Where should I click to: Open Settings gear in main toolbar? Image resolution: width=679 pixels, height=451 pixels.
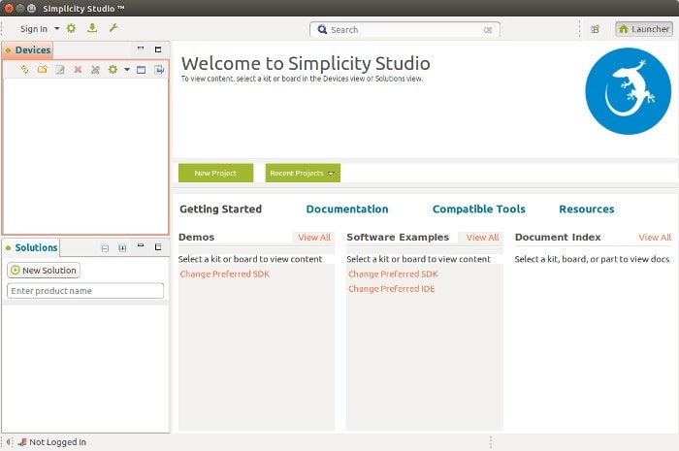tap(71, 28)
